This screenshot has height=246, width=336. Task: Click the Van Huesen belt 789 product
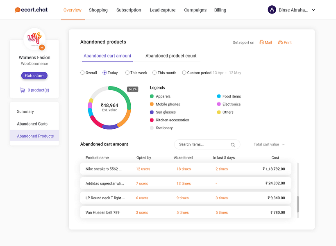(x=102, y=212)
